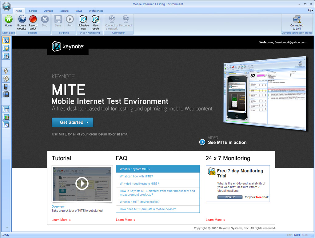This screenshot has height=238, width=315.
Task: Open the Results ribbon tab
Action: pyautogui.click(x=64, y=11)
